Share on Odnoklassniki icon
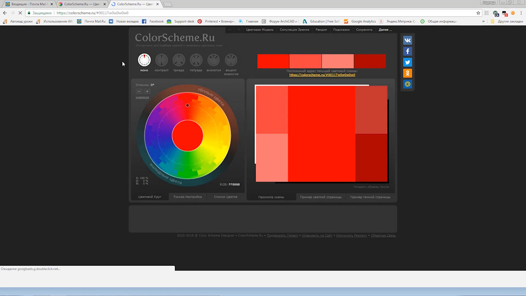The width and height of the screenshot is (526, 296). [408, 73]
